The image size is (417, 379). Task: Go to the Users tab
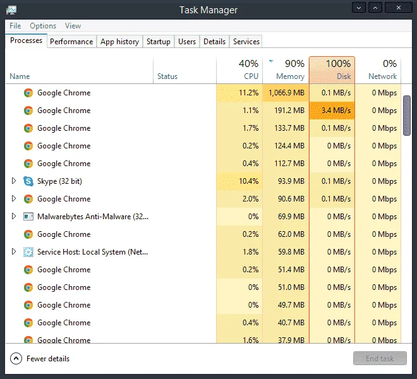pos(187,42)
